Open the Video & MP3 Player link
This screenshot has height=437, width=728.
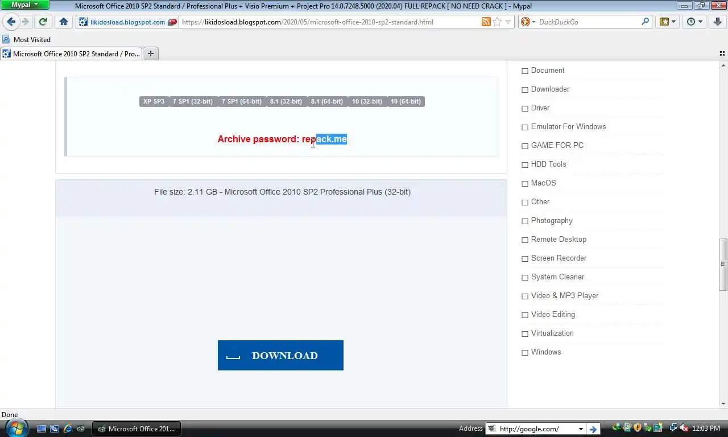tap(565, 295)
